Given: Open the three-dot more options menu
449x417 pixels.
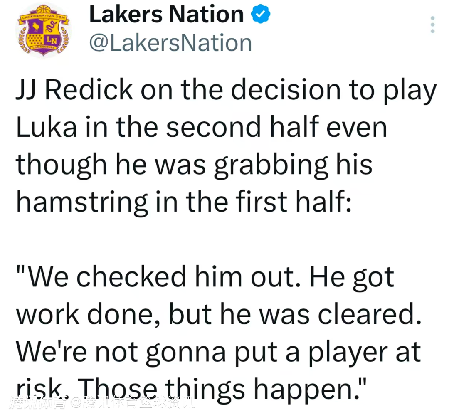Looking at the screenshot, I should click(x=432, y=25).
